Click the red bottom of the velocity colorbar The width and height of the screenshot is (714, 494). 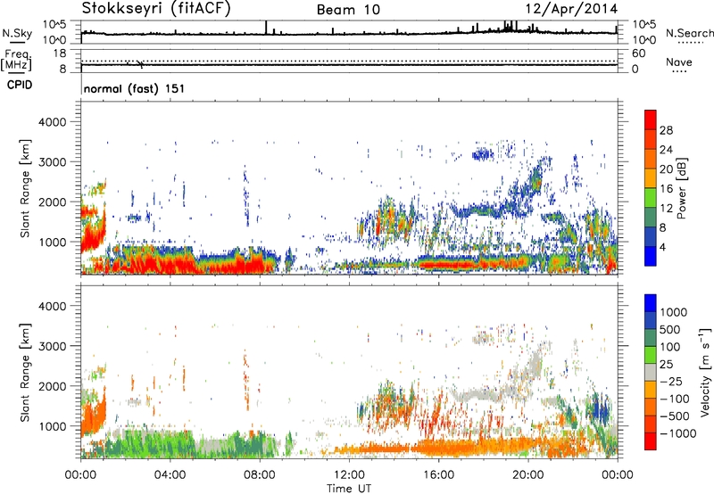tap(651, 441)
